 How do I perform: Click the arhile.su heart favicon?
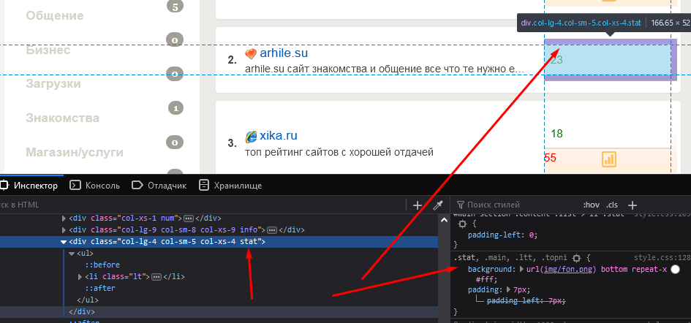tap(251, 55)
